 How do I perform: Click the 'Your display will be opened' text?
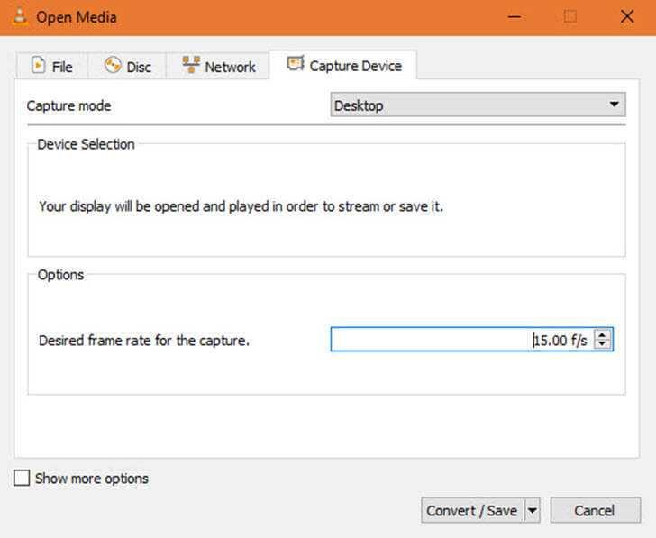point(241,206)
